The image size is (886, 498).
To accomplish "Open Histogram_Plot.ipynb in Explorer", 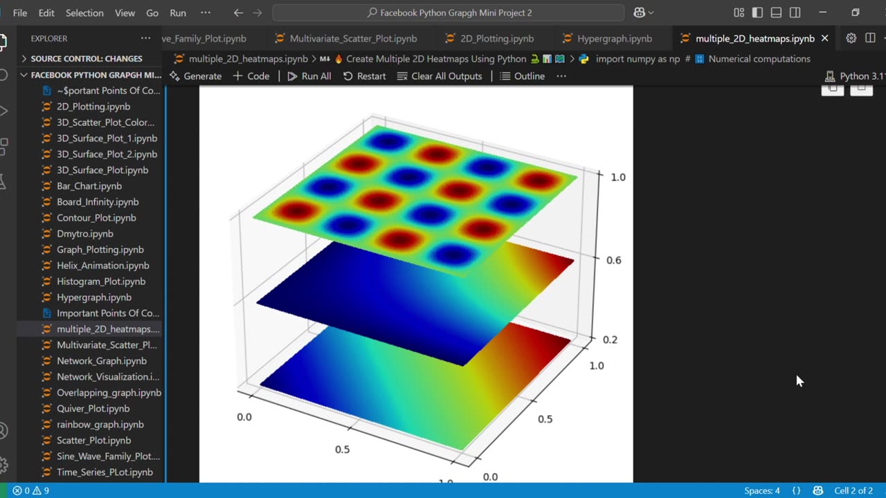I will [101, 282].
